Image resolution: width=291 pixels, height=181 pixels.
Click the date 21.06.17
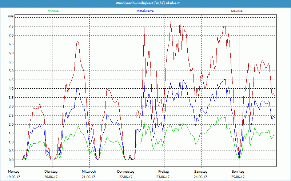(x=88, y=177)
